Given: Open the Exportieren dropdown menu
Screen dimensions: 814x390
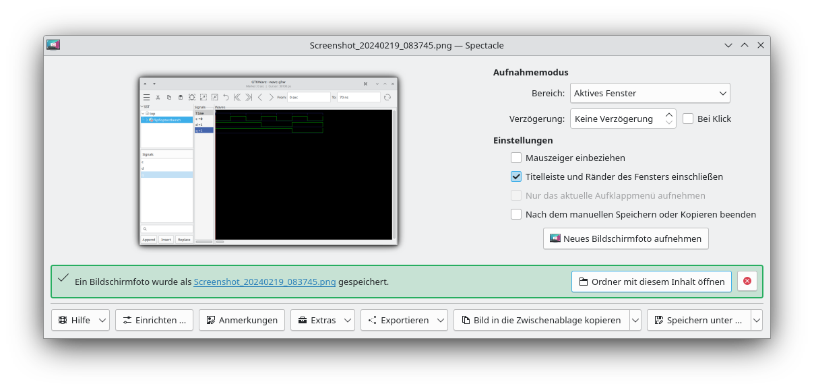Looking at the screenshot, I should pos(404,320).
